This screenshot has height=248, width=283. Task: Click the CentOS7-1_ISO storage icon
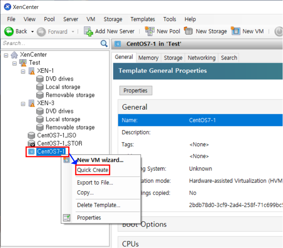point(32,136)
